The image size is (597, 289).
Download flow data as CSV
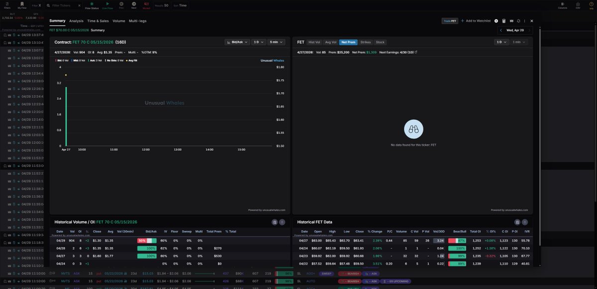pyautogui.click(x=578, y=5)
